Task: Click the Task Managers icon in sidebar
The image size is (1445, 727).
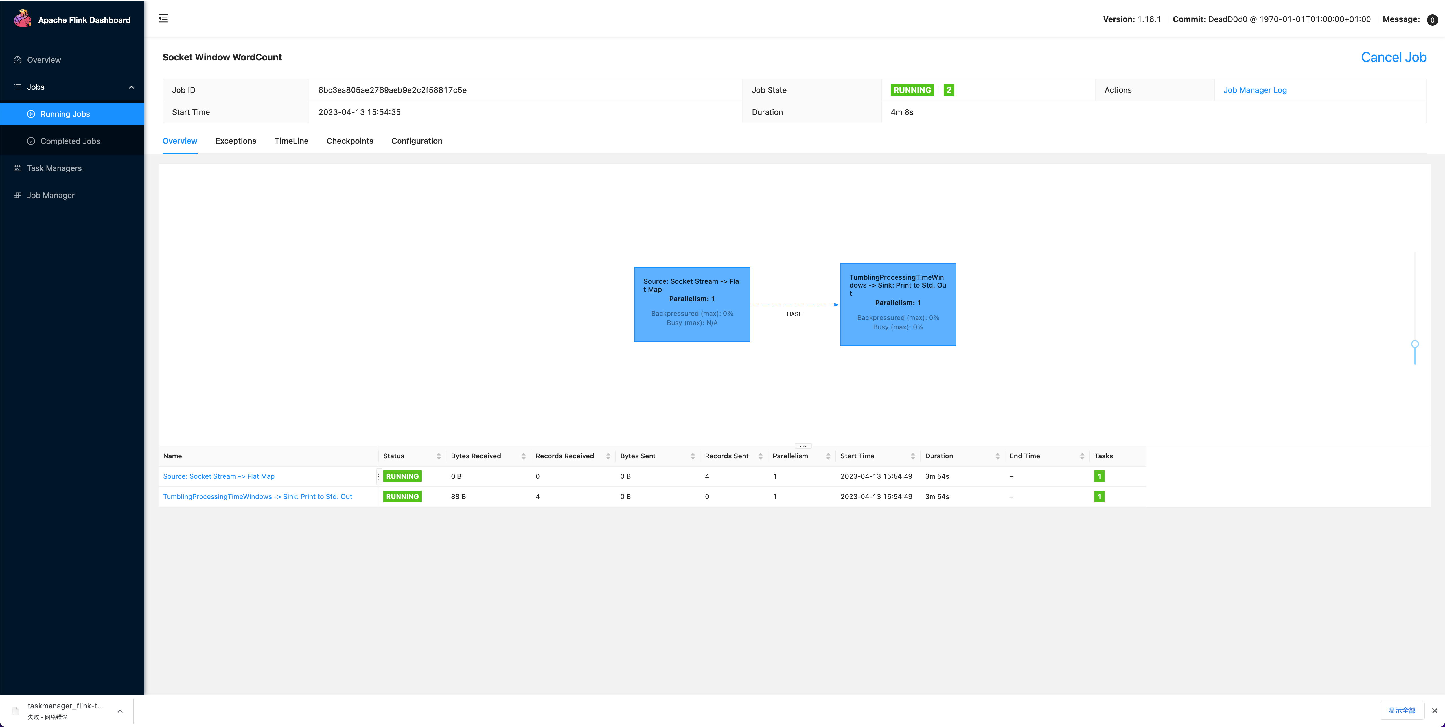Action: pos(17,168)
